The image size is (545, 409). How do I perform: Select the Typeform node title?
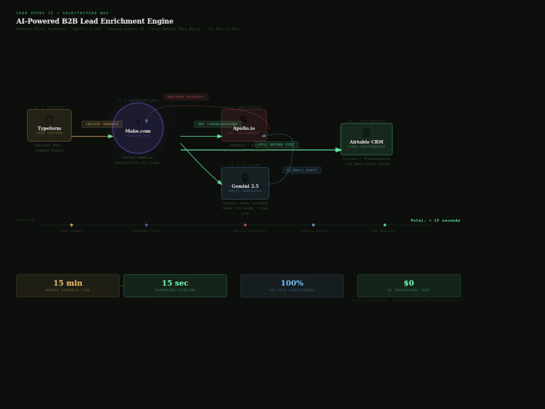[50, 128]
